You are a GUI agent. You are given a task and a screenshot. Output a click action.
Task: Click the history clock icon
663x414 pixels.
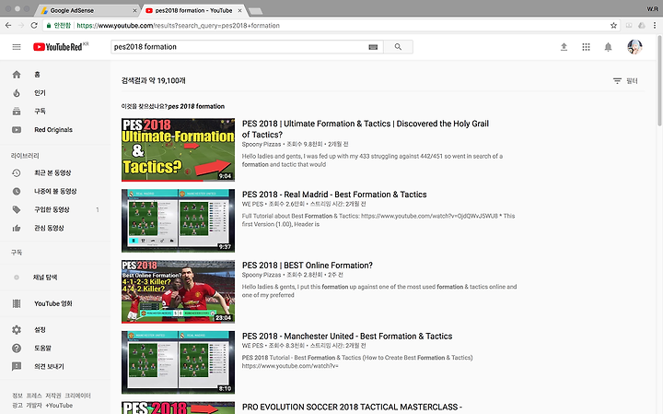17,172
